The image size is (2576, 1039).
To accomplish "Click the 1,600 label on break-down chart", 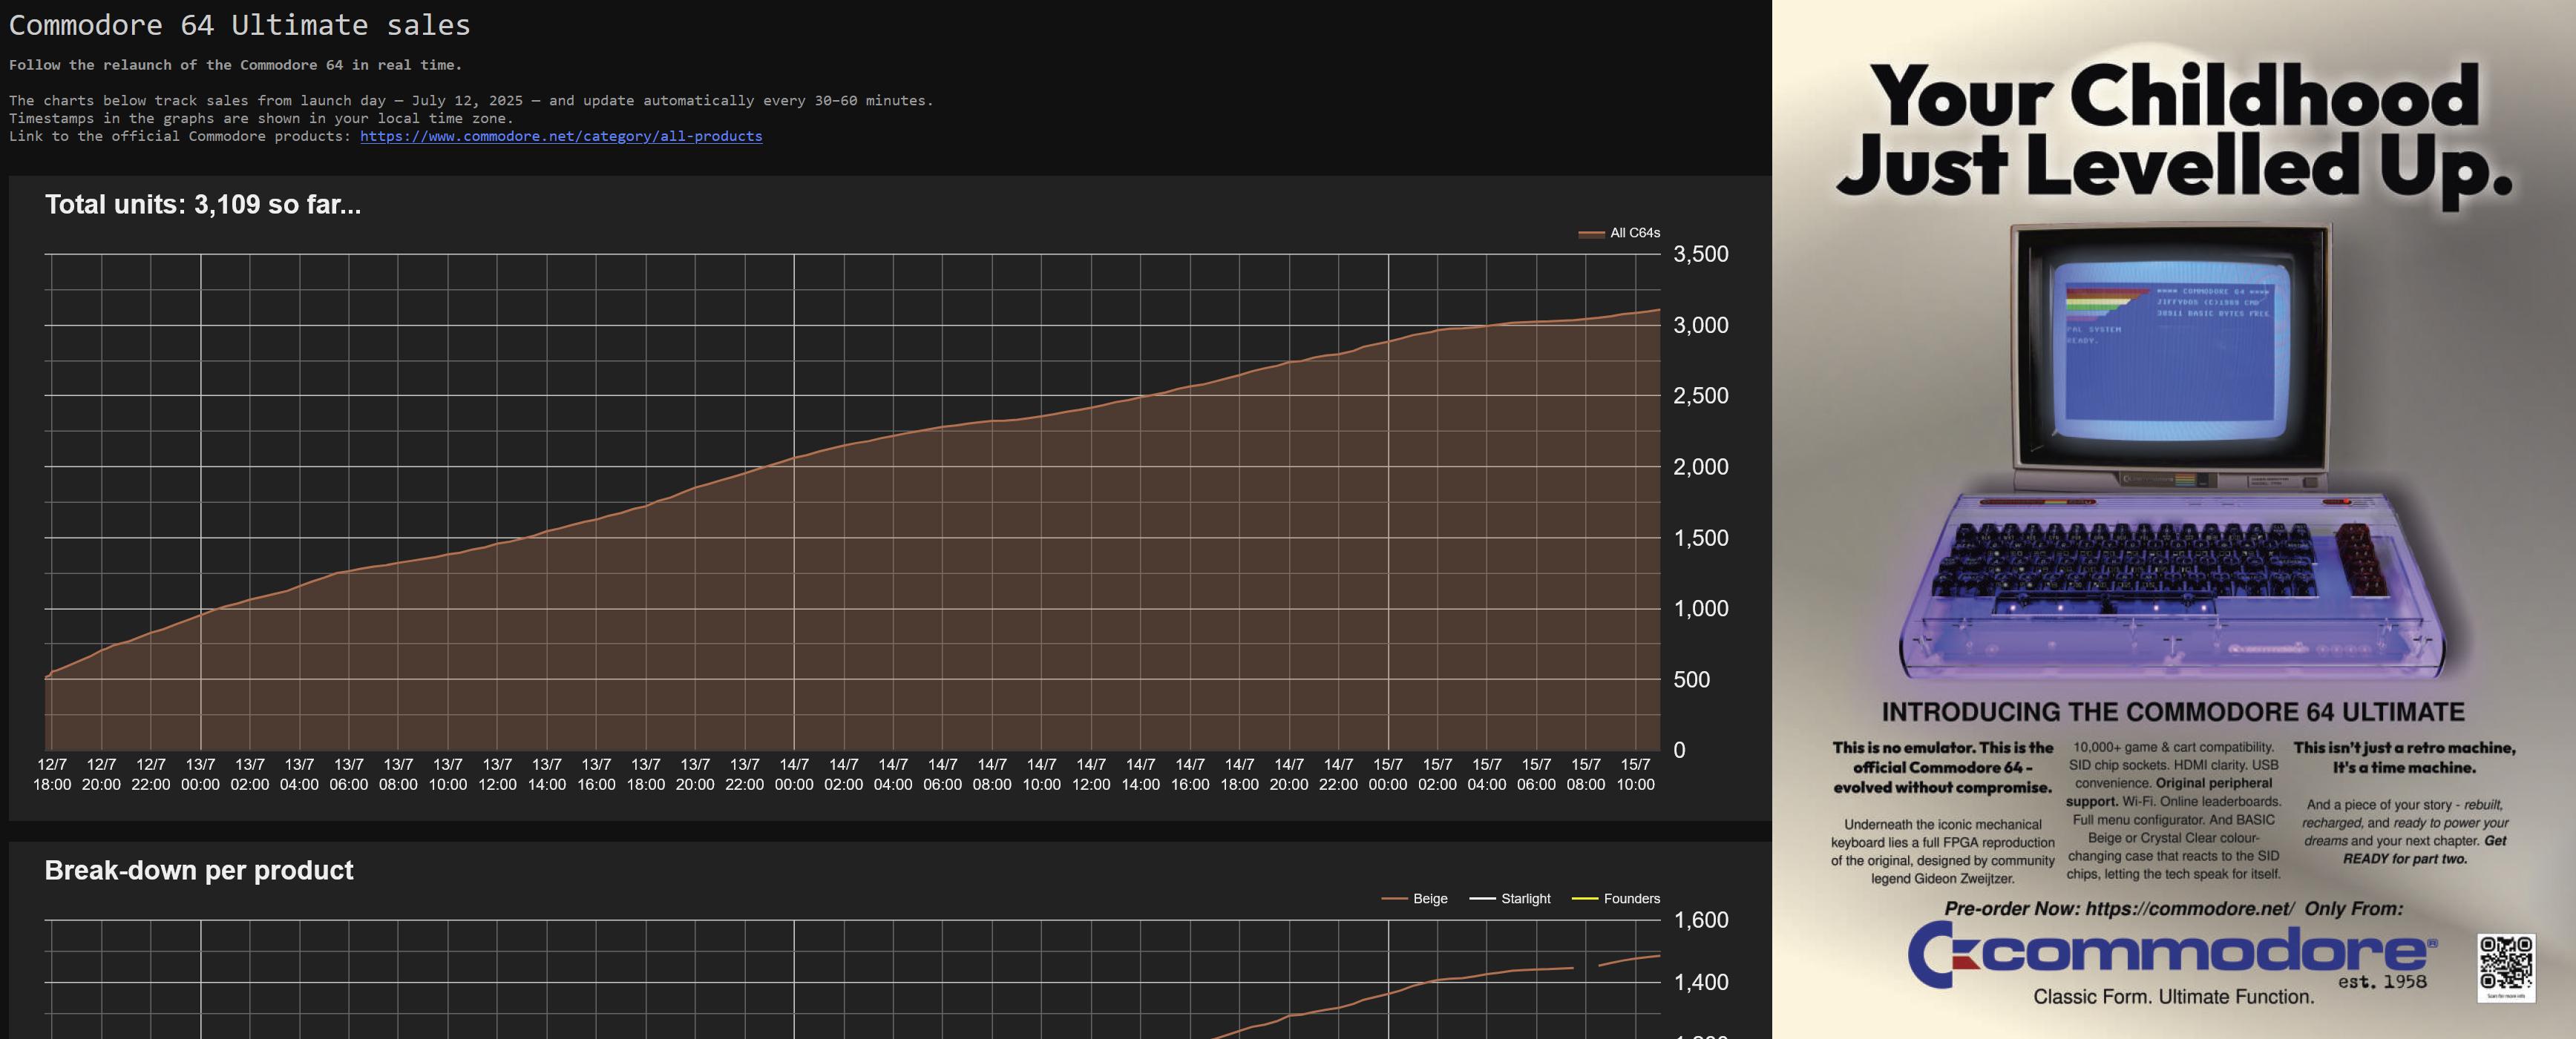I will [x=1700, y=920].
